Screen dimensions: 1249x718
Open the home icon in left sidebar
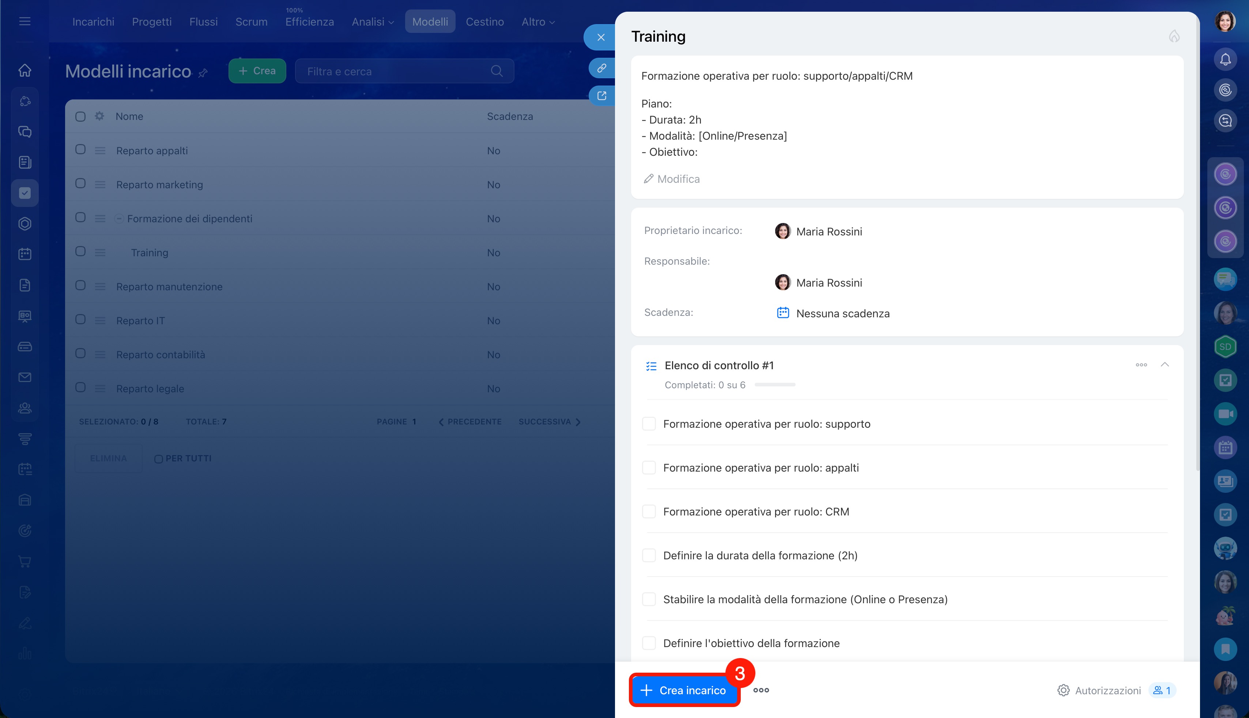[24, 71]
